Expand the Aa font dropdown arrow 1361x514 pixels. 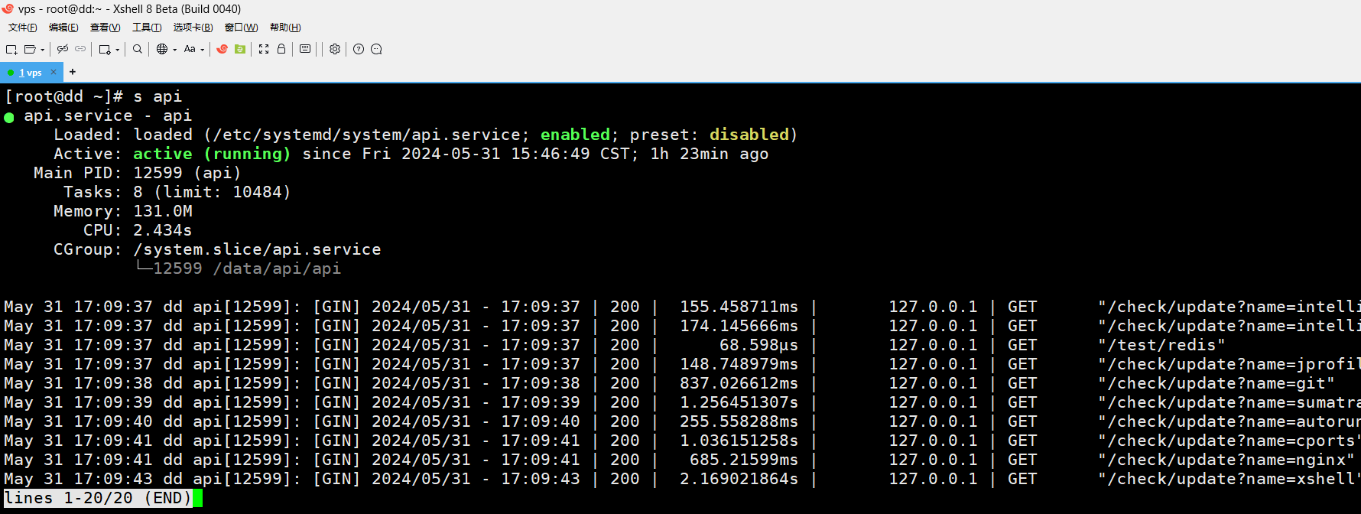pos(203,50)
